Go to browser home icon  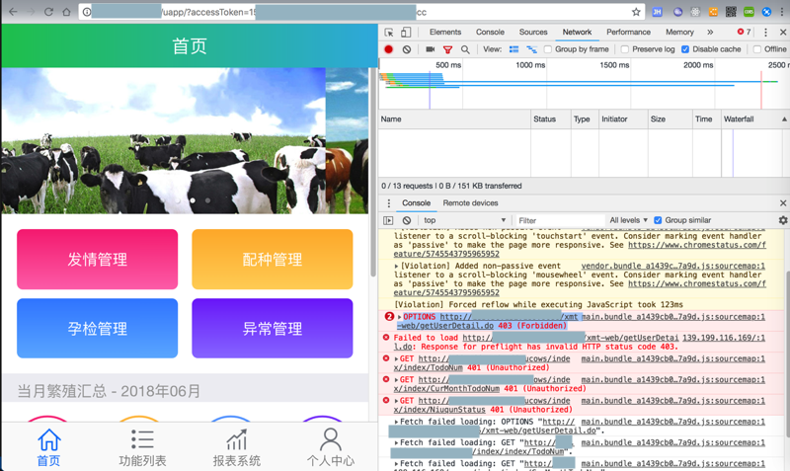click(66, 12)
